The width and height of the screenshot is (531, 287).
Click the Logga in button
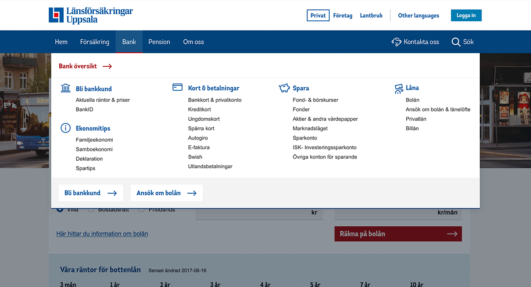click(x=466, y=15)
